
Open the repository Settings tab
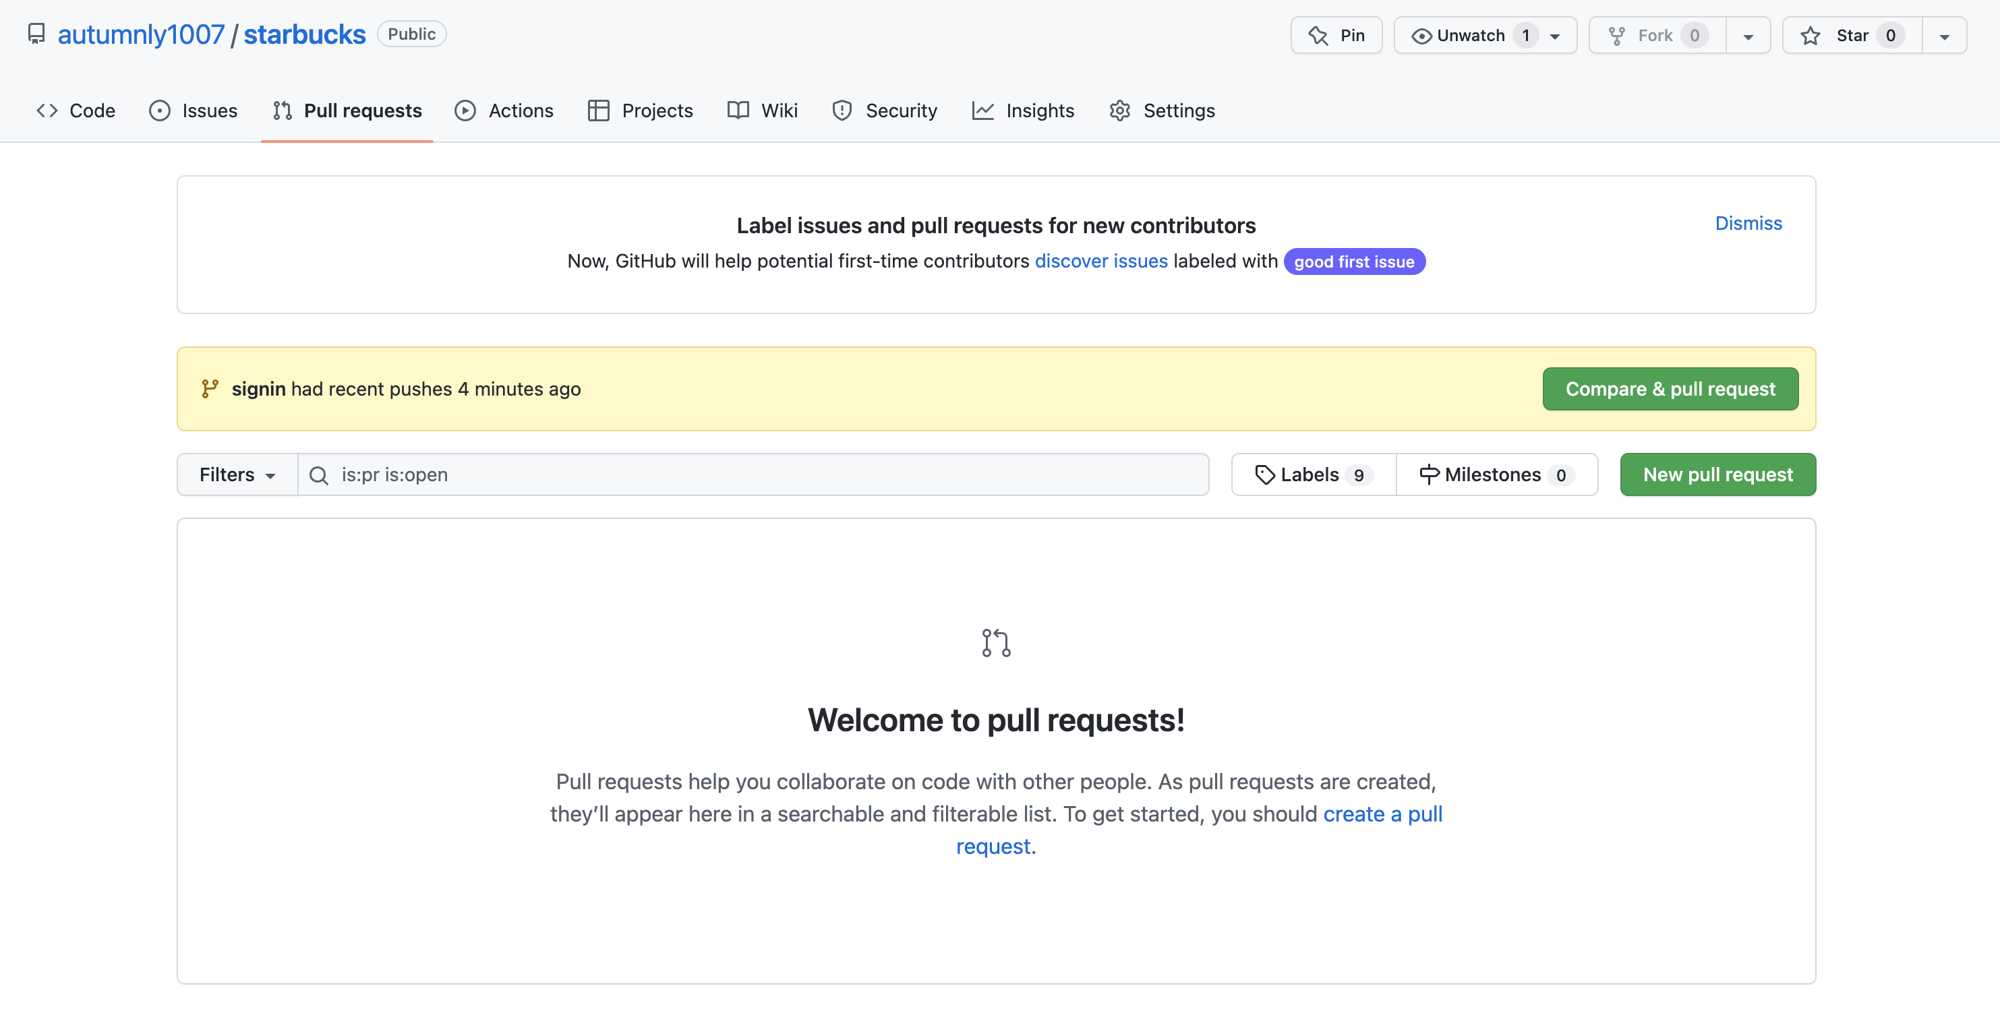click(1163, 111)
